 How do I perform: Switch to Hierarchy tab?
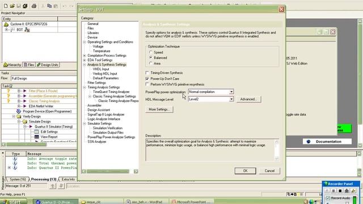(12, 65)
